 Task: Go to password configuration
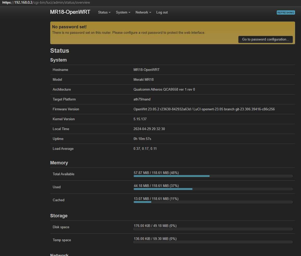(265, 39)
